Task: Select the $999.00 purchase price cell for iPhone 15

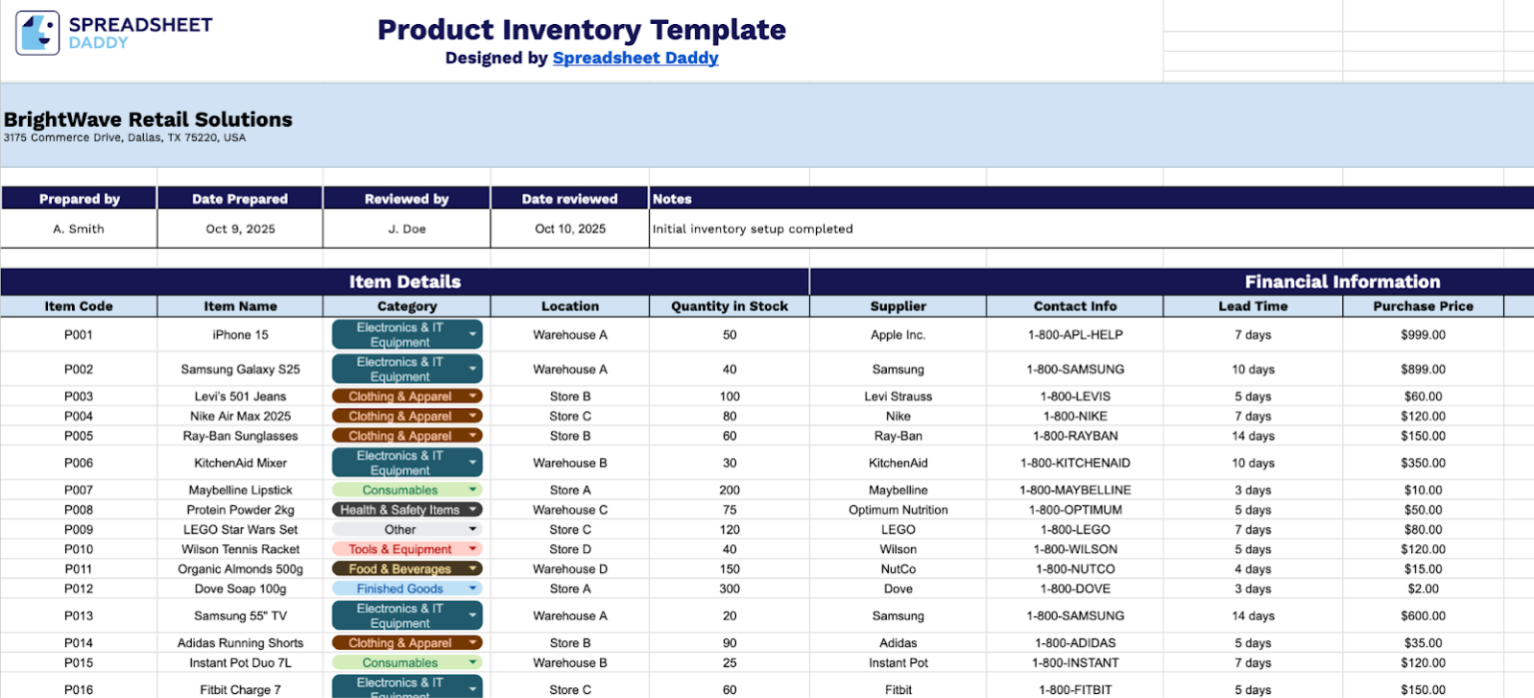Action: pyautogui.click(x=1421, y=335)
